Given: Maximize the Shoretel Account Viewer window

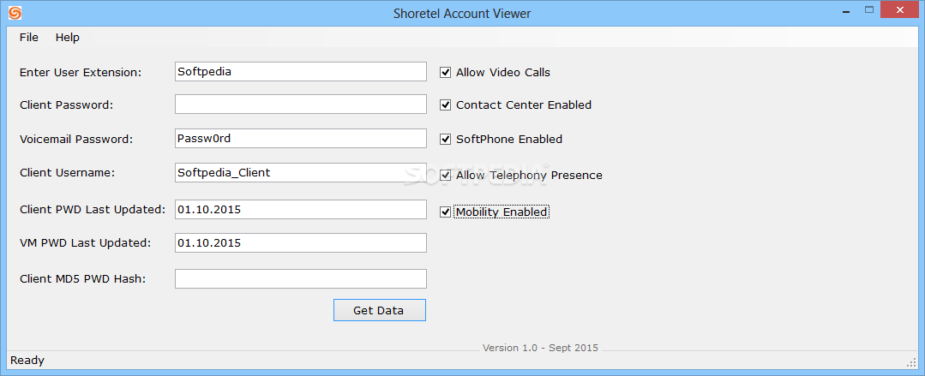Looking at the screenshot, I should coord(869,10).
